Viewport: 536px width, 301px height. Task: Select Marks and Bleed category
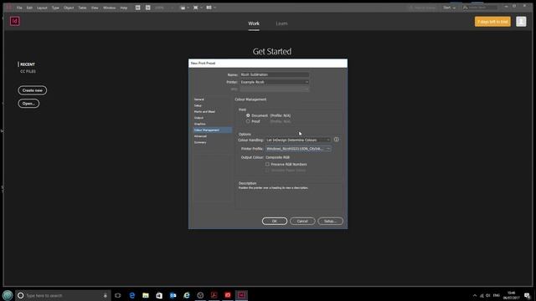click(204, 111)
